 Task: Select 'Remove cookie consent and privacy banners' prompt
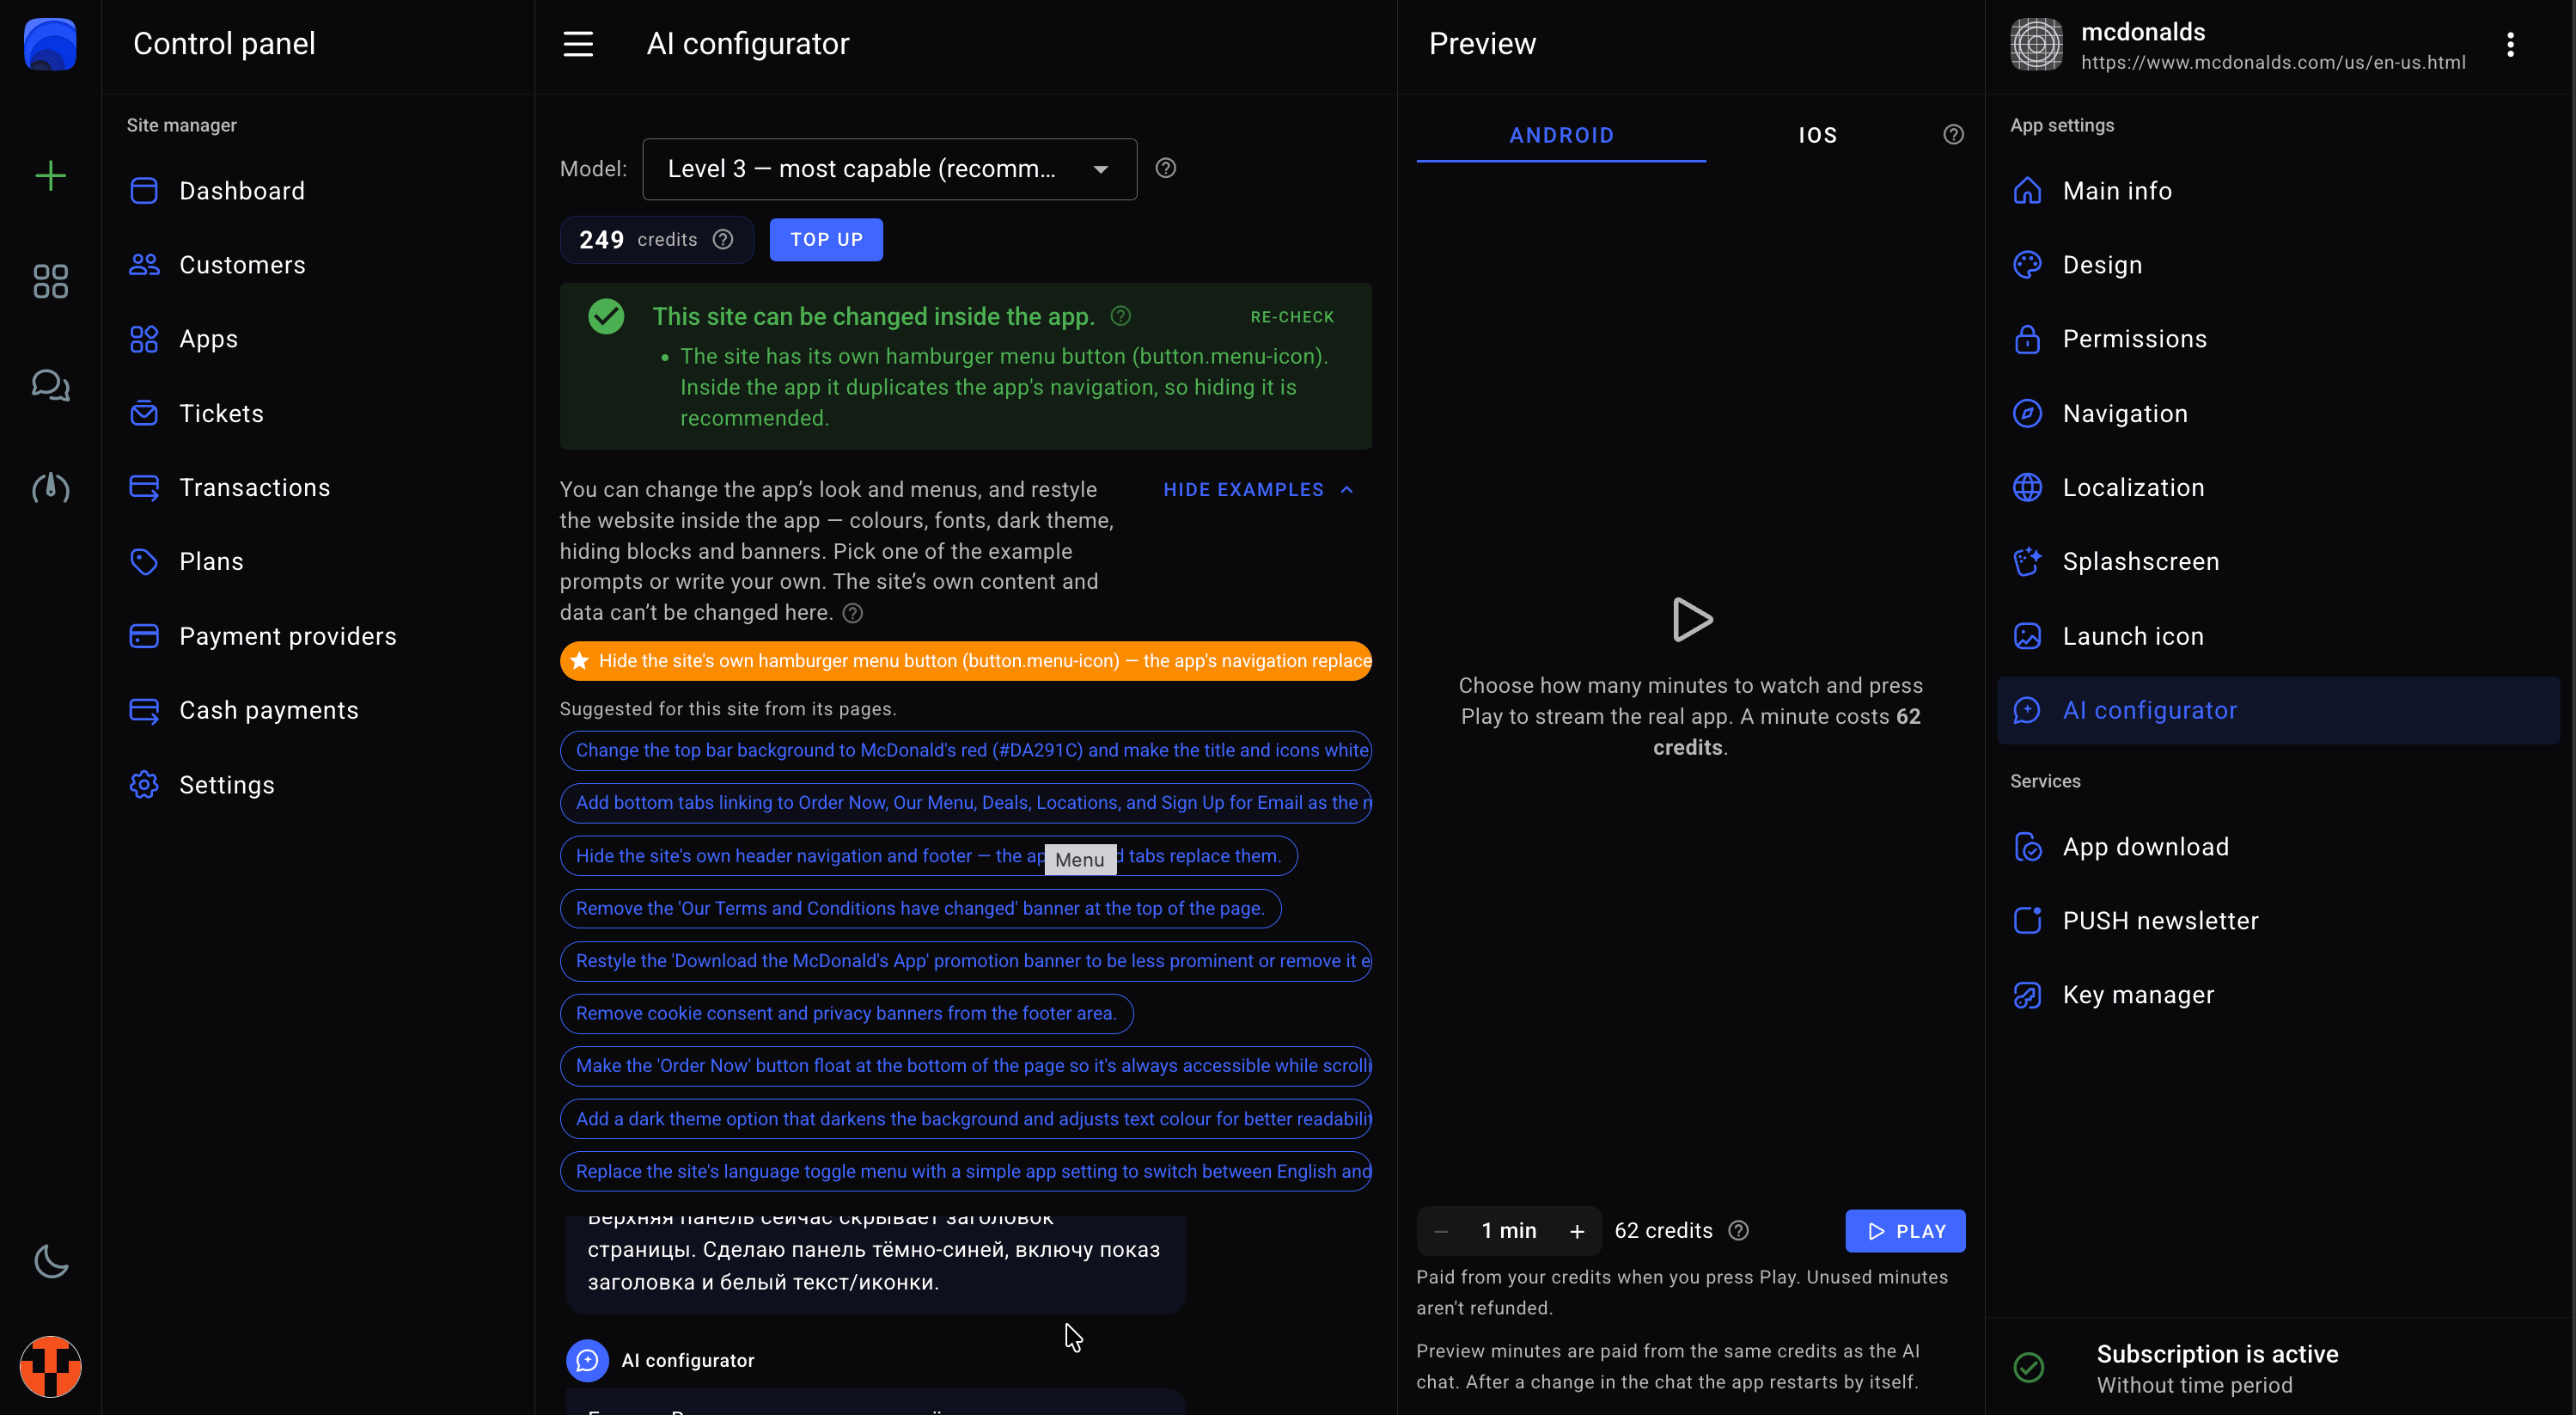[846, 1014]
